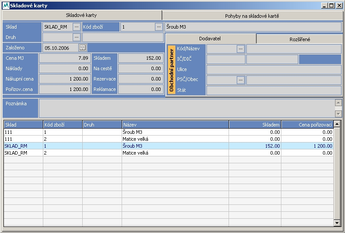This screenshot has width=345, height=233.
Task: Click into the Poznámka text area
Action: point(186,108)
